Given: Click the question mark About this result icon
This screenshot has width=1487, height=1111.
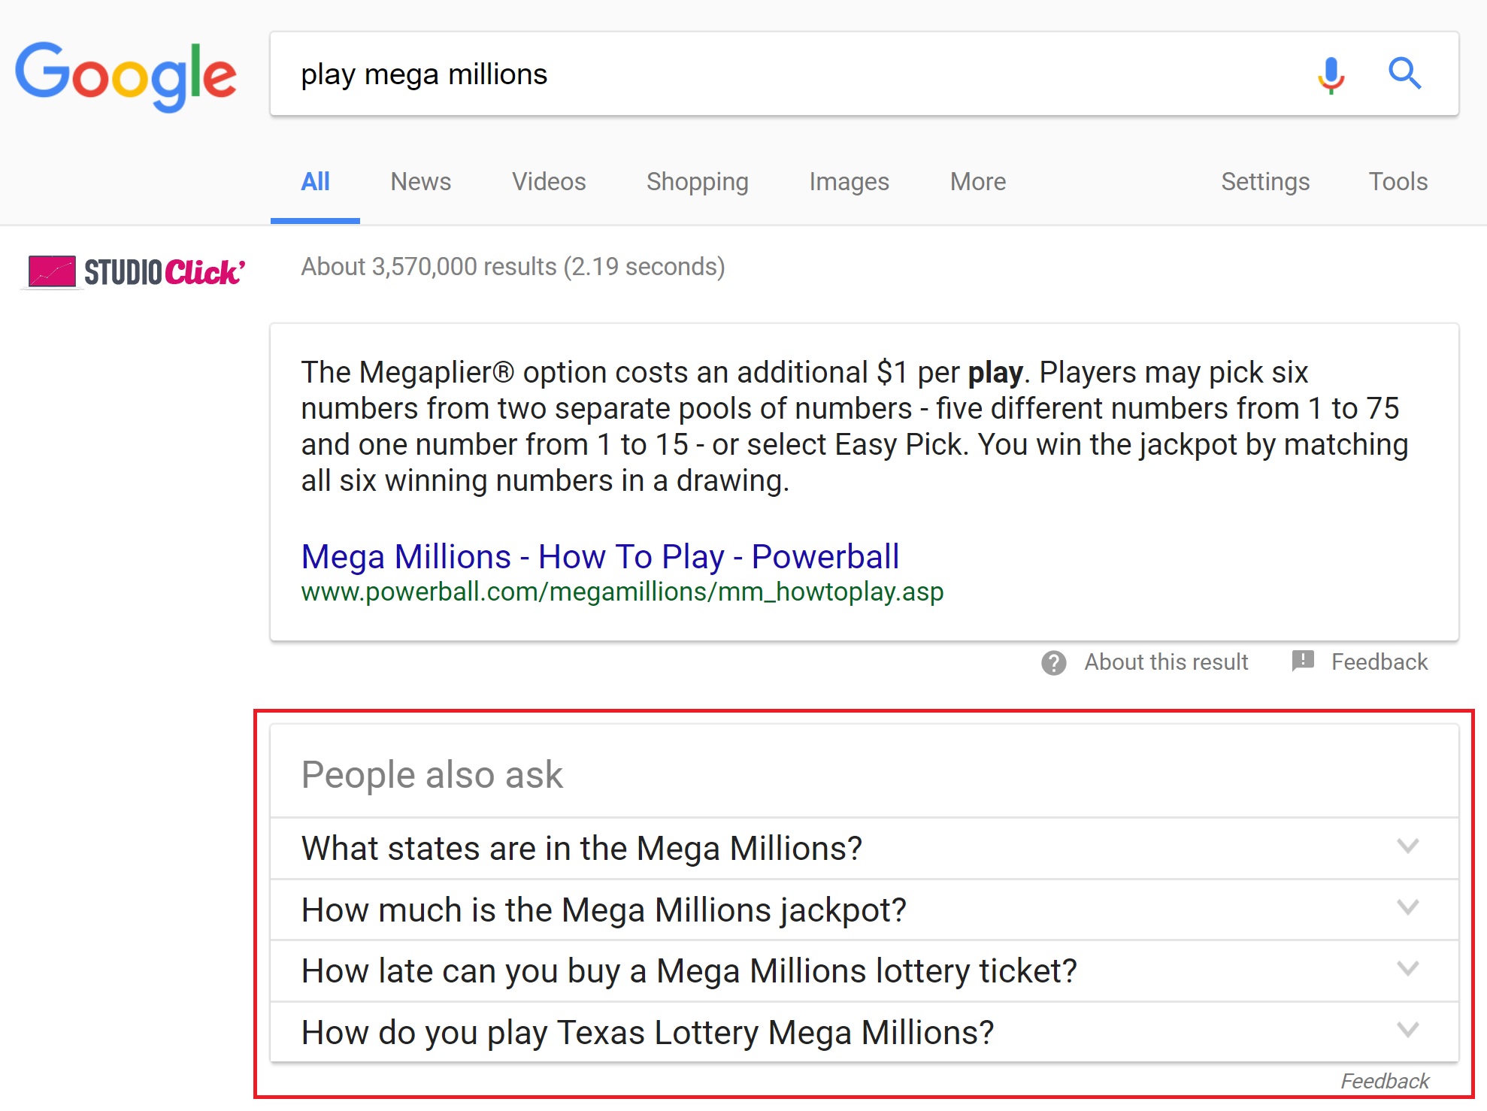Looking at the screenshot, I should point(1053,662).
